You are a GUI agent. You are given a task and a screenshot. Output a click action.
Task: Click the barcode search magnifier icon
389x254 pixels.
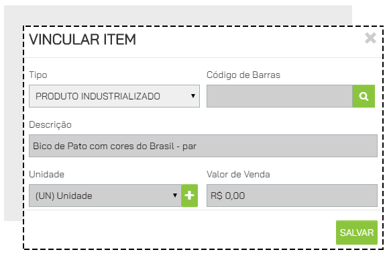click(x=364, y=96)
